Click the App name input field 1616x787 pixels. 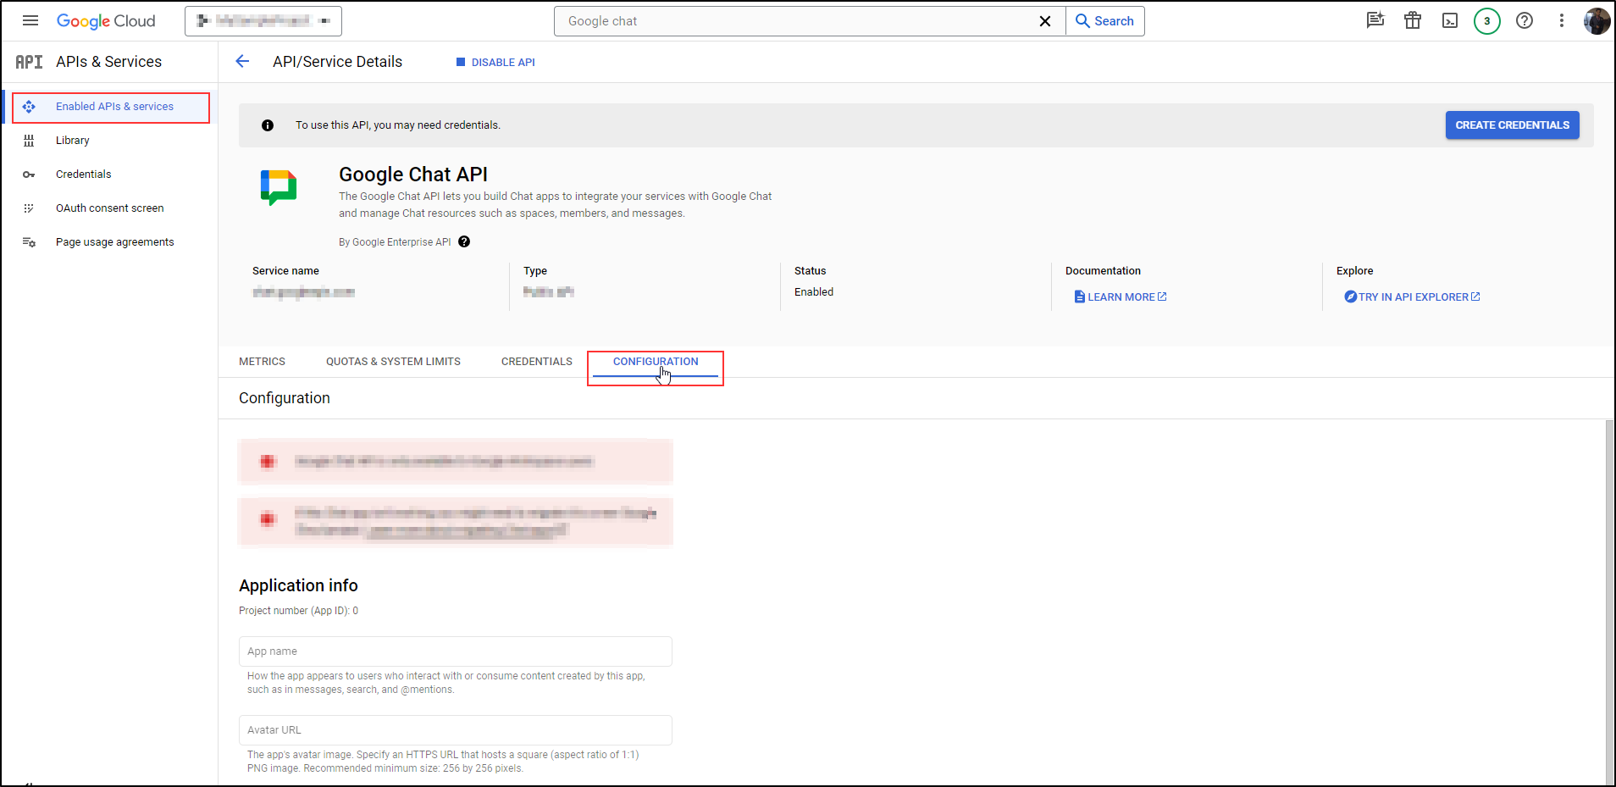pos(456,651)
